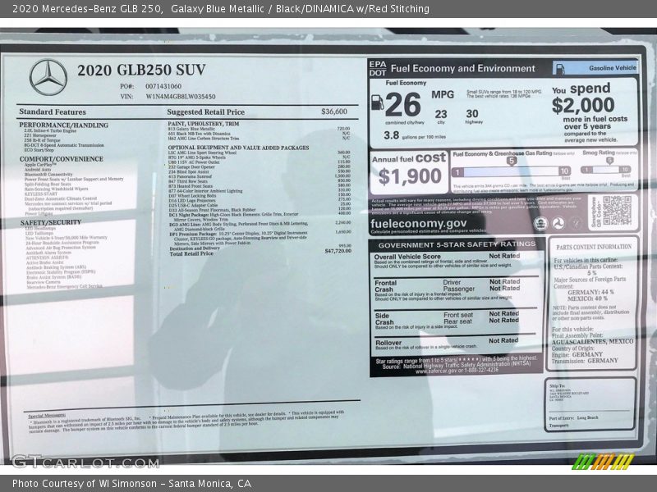Click the 813 Galaxy Blue Metallic paint line
The height and width of the screenshot is (492, 657).
click(x=191, y=129)
